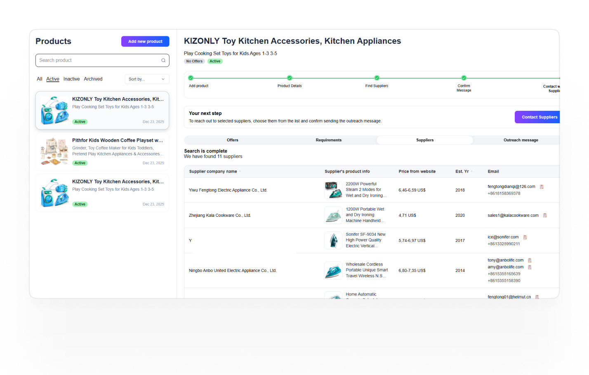This screenshot has width=589, height=375.
Task: Select Yiwu Fengtong Electric Appliance Co., Ltd.
Action: (228, 190)
